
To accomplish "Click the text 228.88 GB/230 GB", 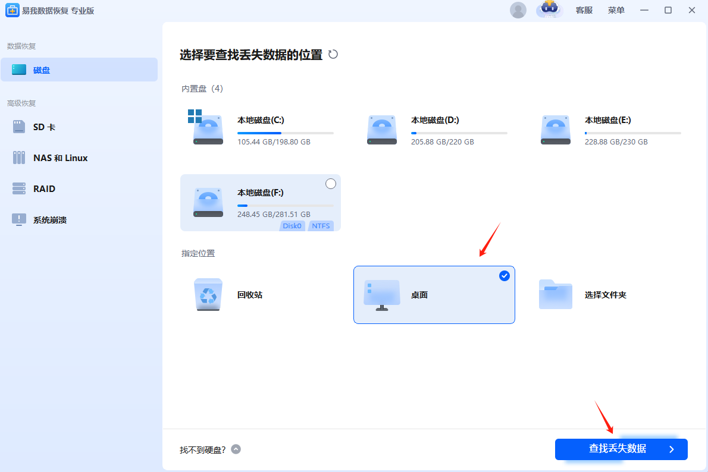I will (x=616, y=141).
